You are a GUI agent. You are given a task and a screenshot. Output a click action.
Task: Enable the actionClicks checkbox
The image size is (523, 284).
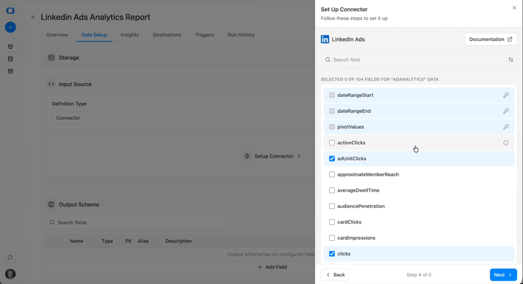click(332, 143)
